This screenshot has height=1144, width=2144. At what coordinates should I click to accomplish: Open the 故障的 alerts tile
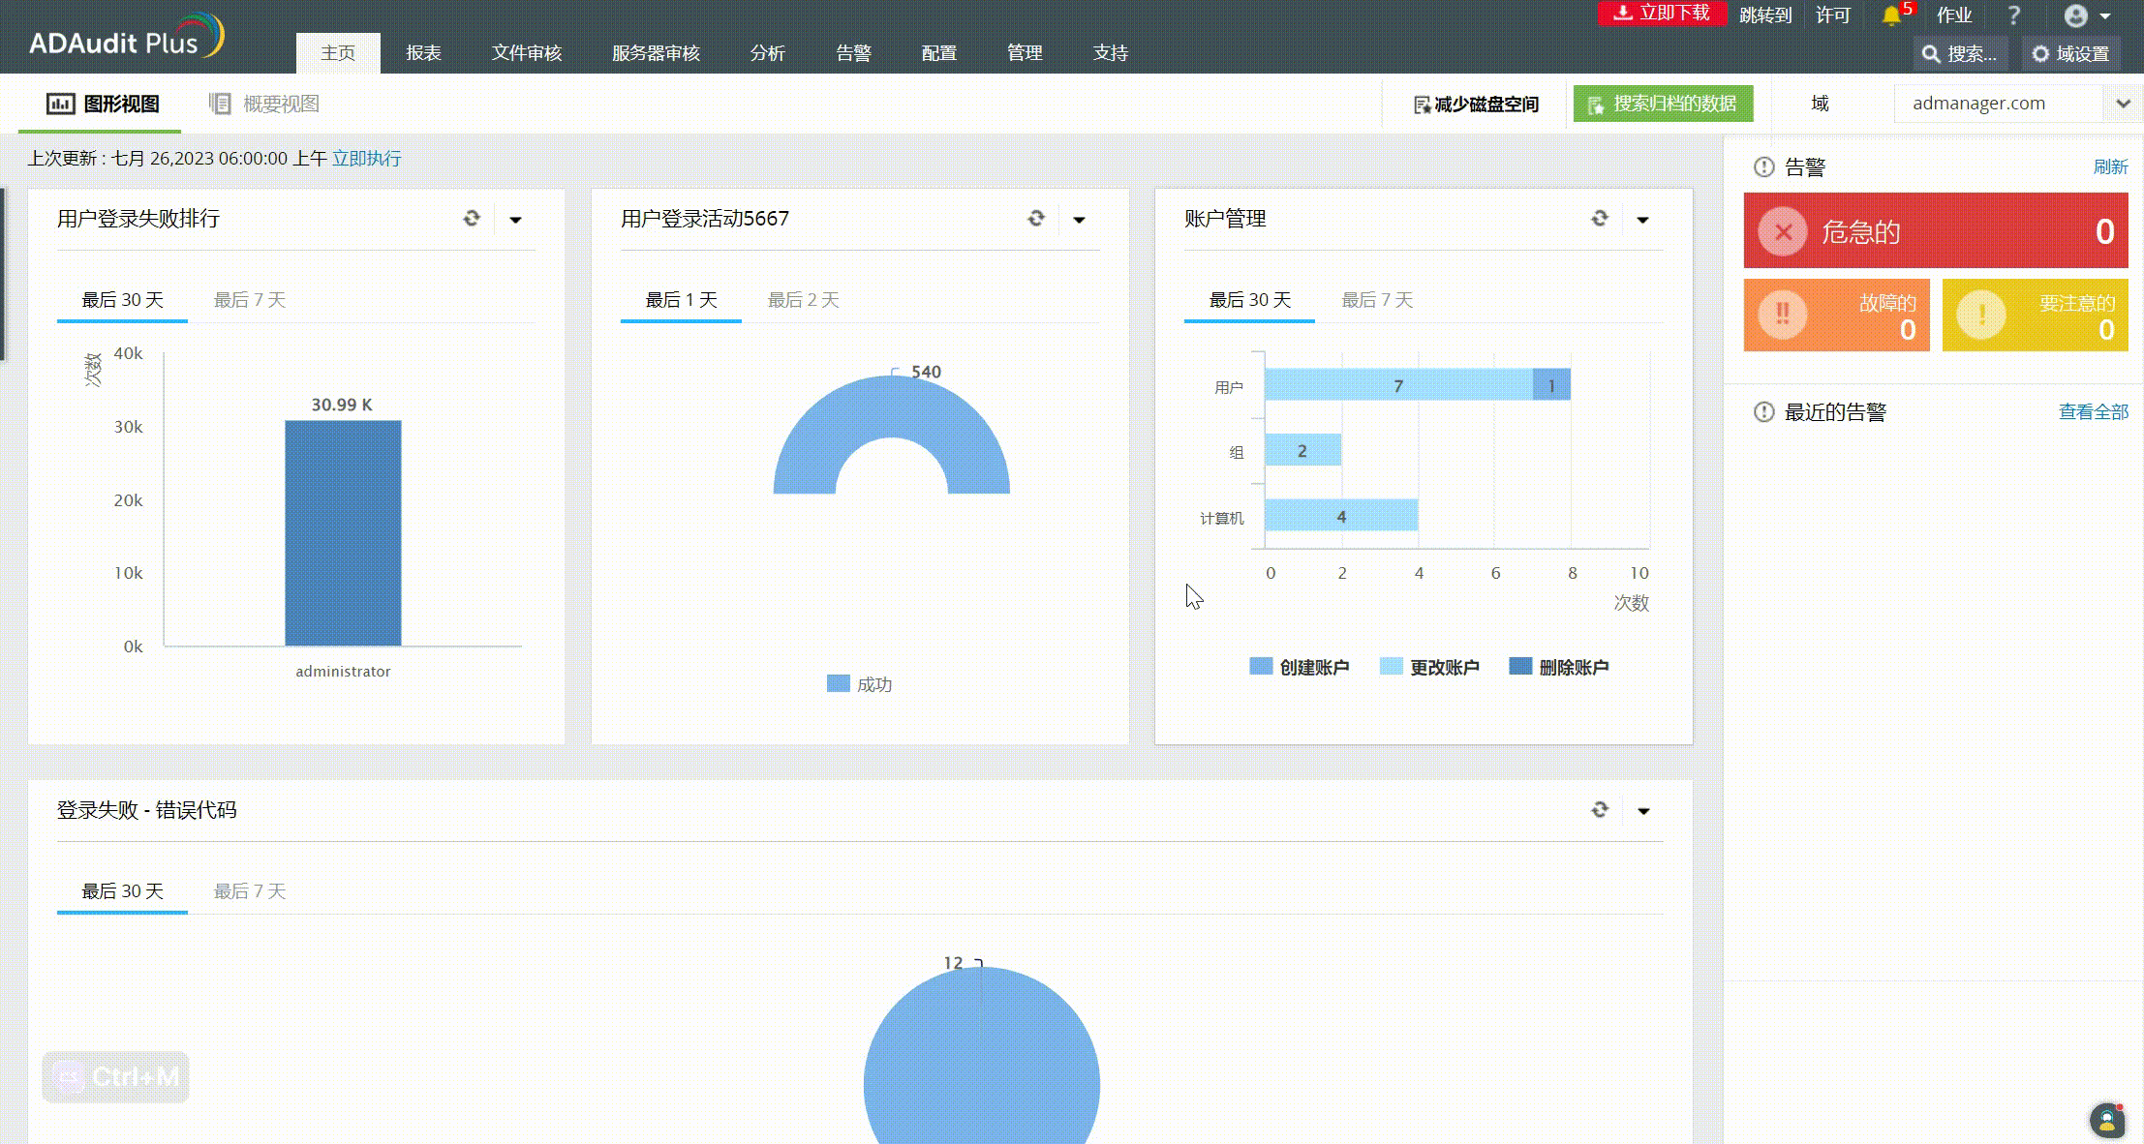[1836, 315]
